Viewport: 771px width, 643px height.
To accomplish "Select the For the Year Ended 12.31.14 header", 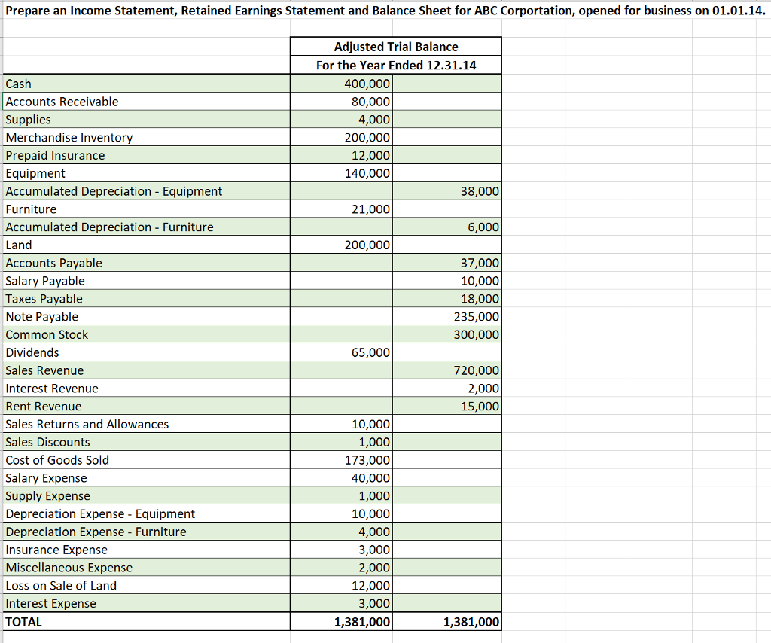I will [x=395, y=65].
